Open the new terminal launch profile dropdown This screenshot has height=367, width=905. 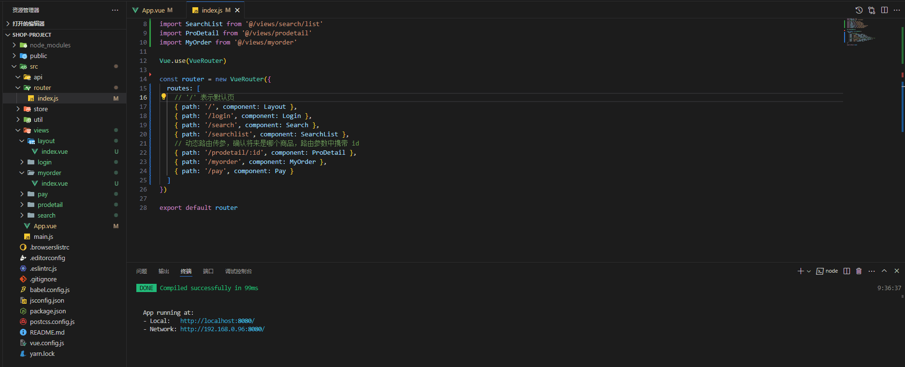coord(809,271)
